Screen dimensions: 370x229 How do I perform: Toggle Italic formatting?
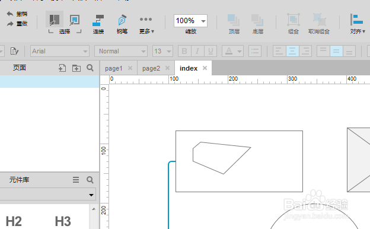tap(197, 51)
